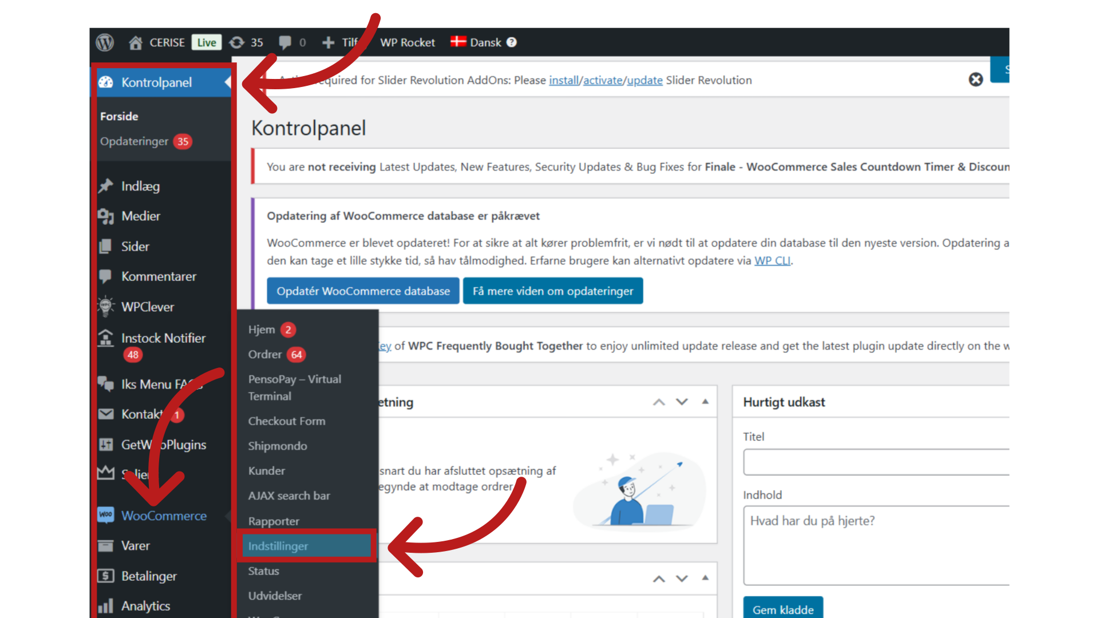This screenshot has height=618, width=1099.
Task: Click the Kontrolpanel dashboard gauge icon
Action: [106, 82]
